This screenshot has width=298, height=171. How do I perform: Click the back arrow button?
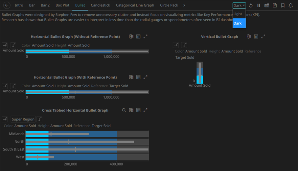[7, 6]
